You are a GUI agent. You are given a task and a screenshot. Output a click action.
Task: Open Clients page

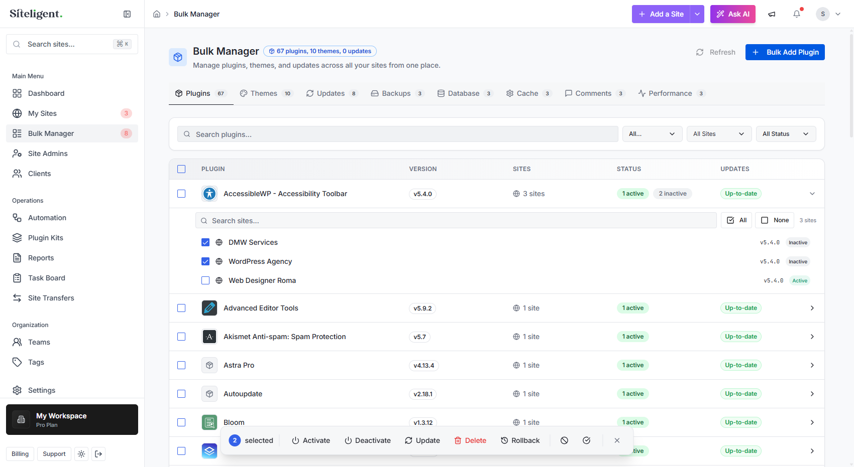tap(72, 174)
